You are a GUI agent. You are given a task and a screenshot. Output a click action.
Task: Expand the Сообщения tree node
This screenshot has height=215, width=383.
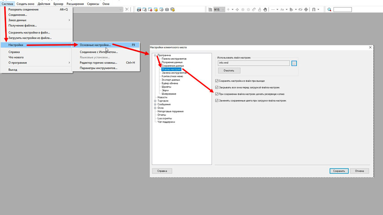[155, 104]
